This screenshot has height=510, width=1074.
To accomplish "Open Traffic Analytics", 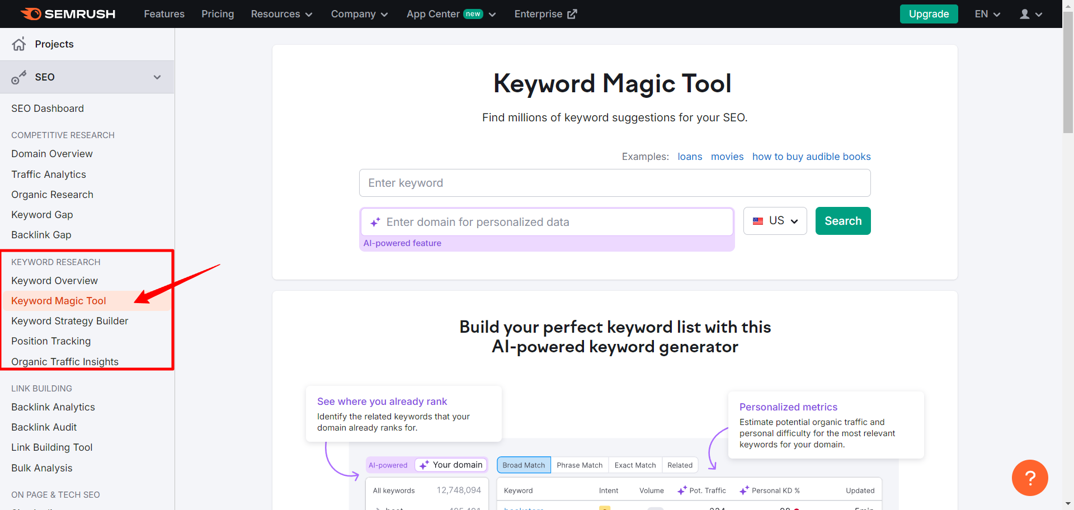I will point(49,174).
